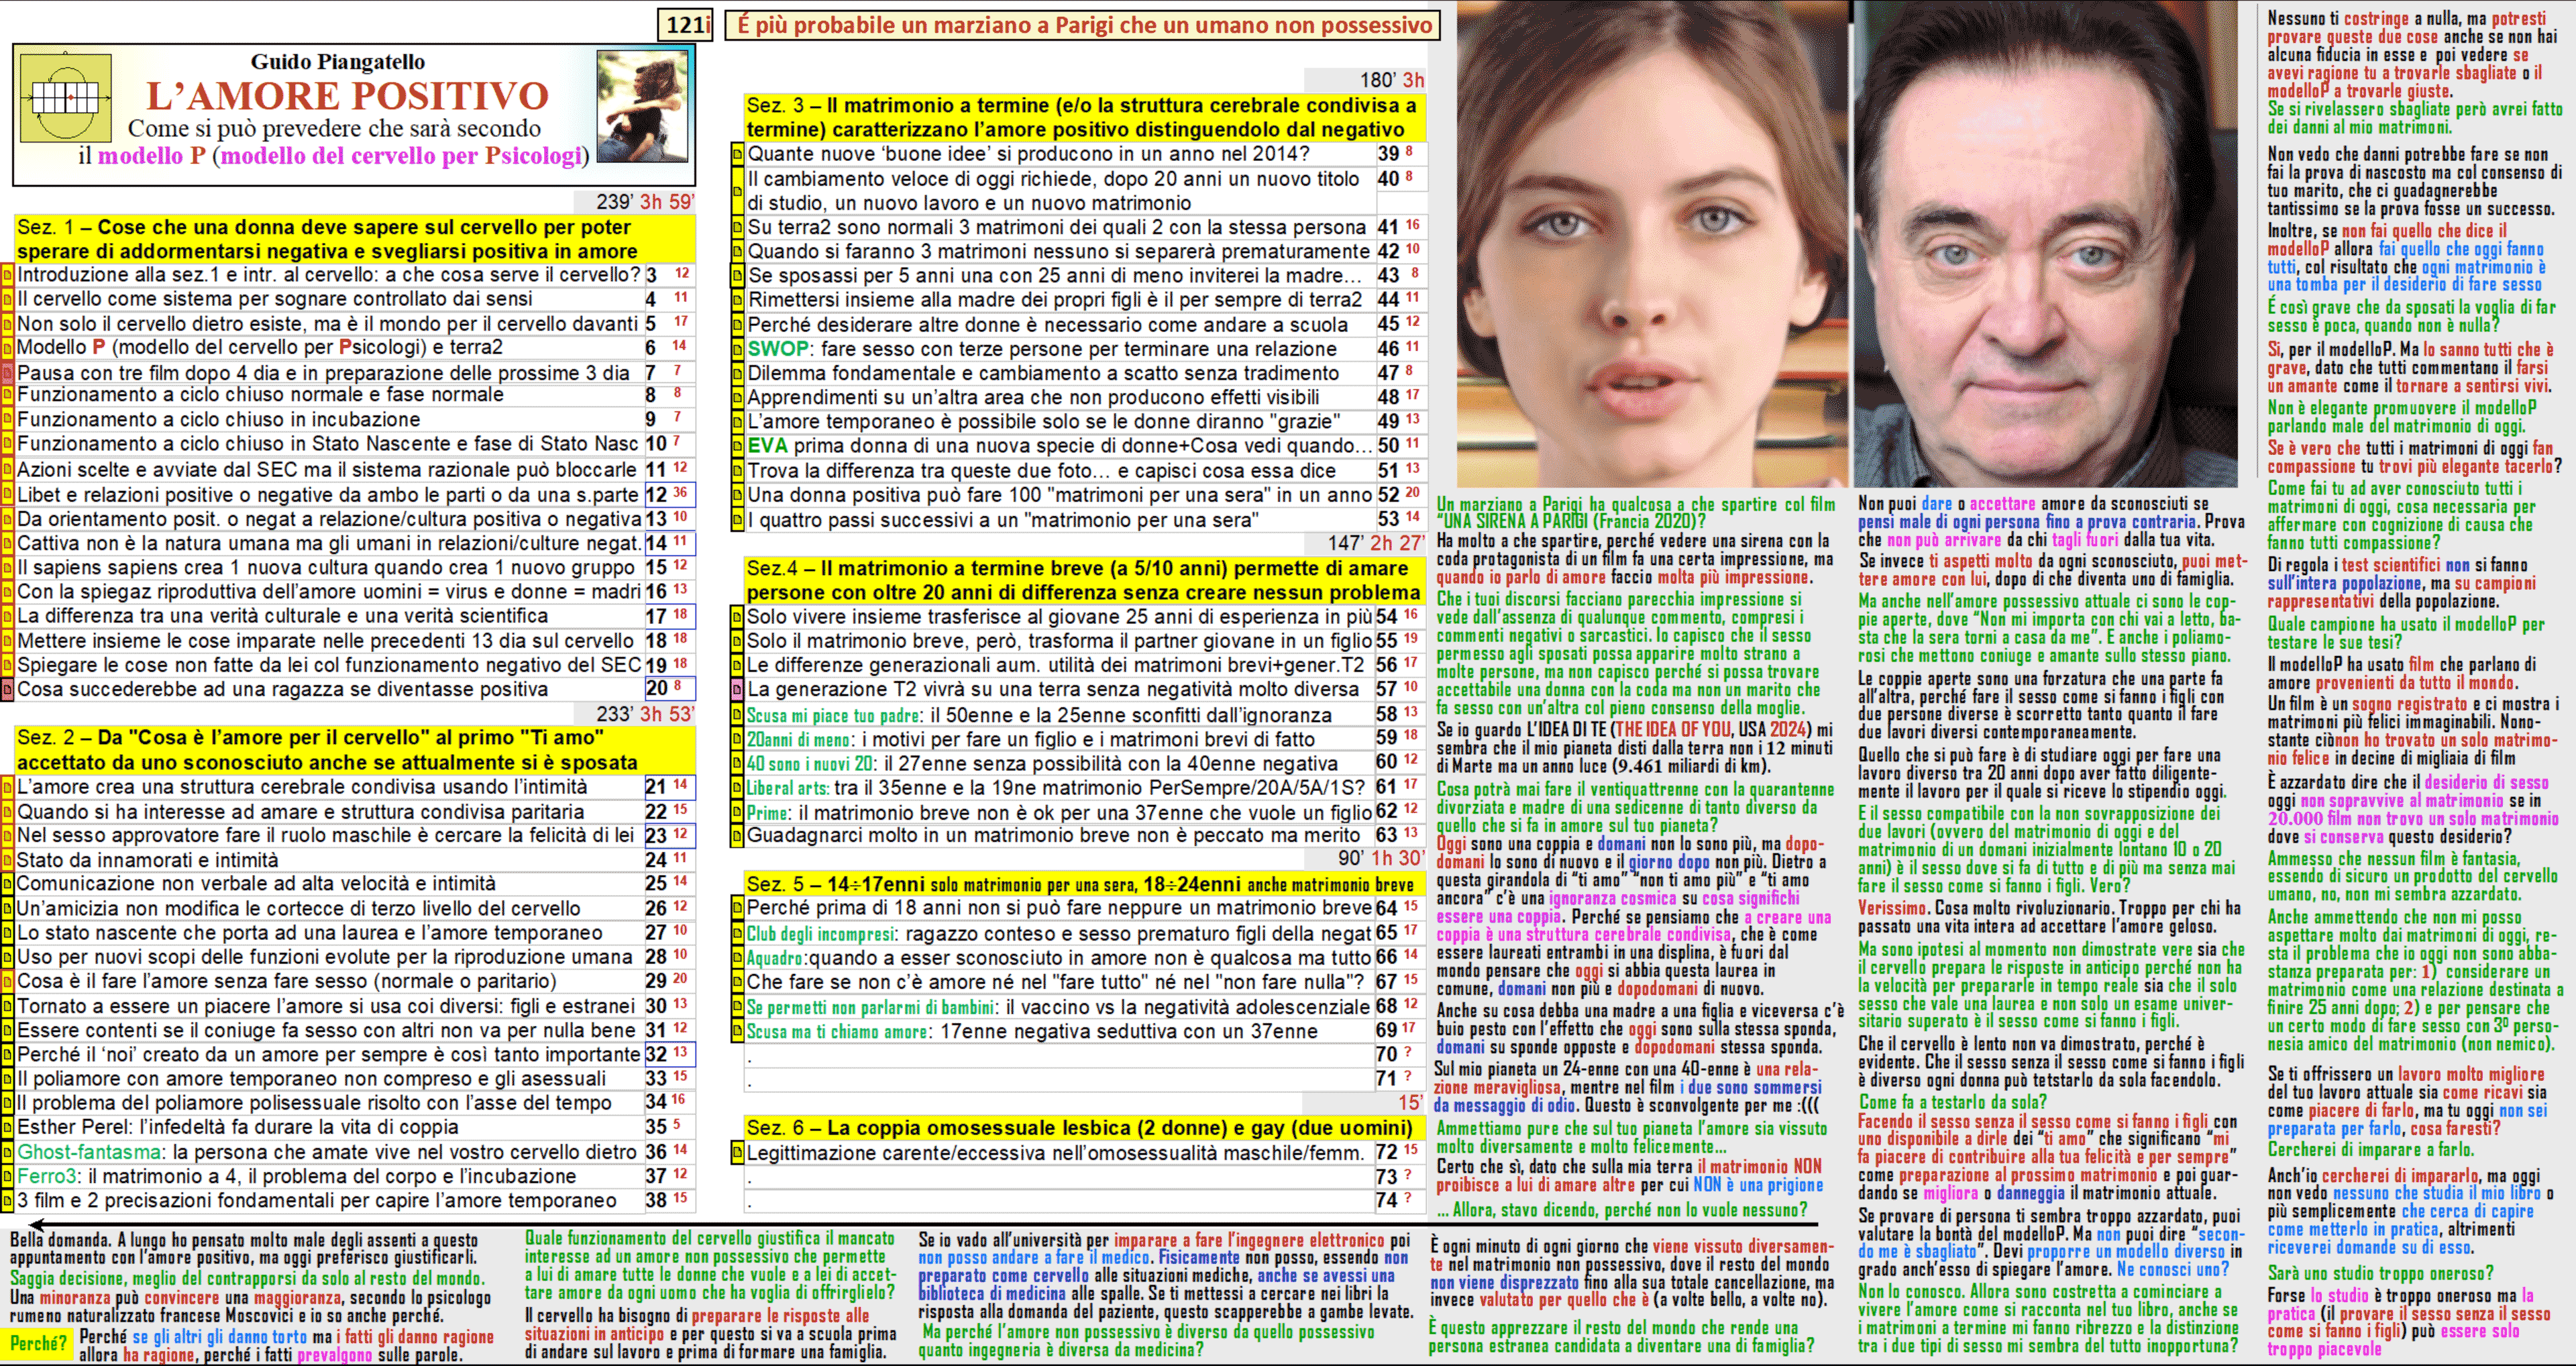Viewport: 2576px width, 1366px height.
Task: Select Sez. 5 yellow section heading
Action: (1084, 884)
